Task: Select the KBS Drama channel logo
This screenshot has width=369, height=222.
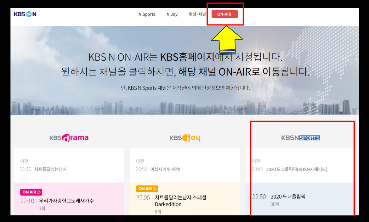Action: 69,138
